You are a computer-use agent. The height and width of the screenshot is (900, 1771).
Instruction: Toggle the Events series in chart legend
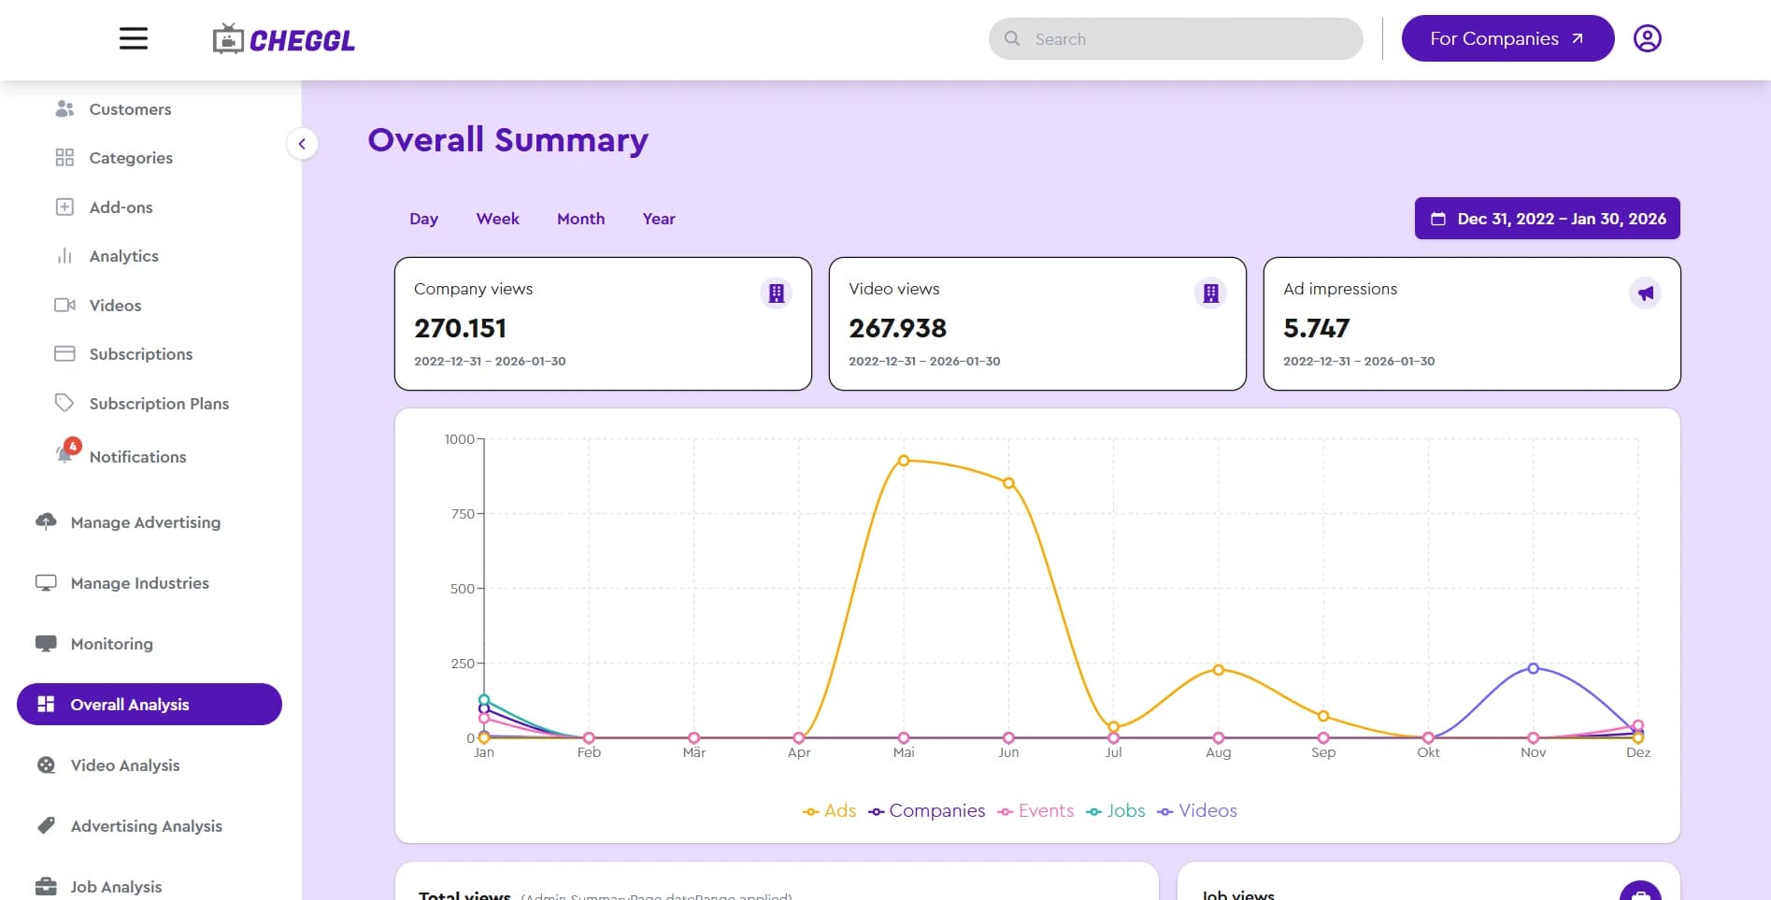(x=1035, y=810)
